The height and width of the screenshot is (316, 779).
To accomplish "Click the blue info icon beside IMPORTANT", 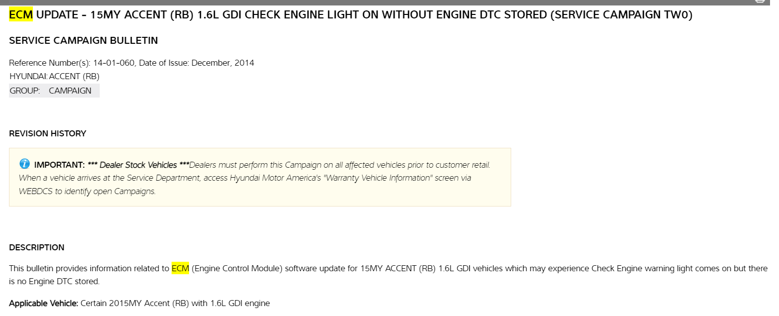I will click(24, 164).
